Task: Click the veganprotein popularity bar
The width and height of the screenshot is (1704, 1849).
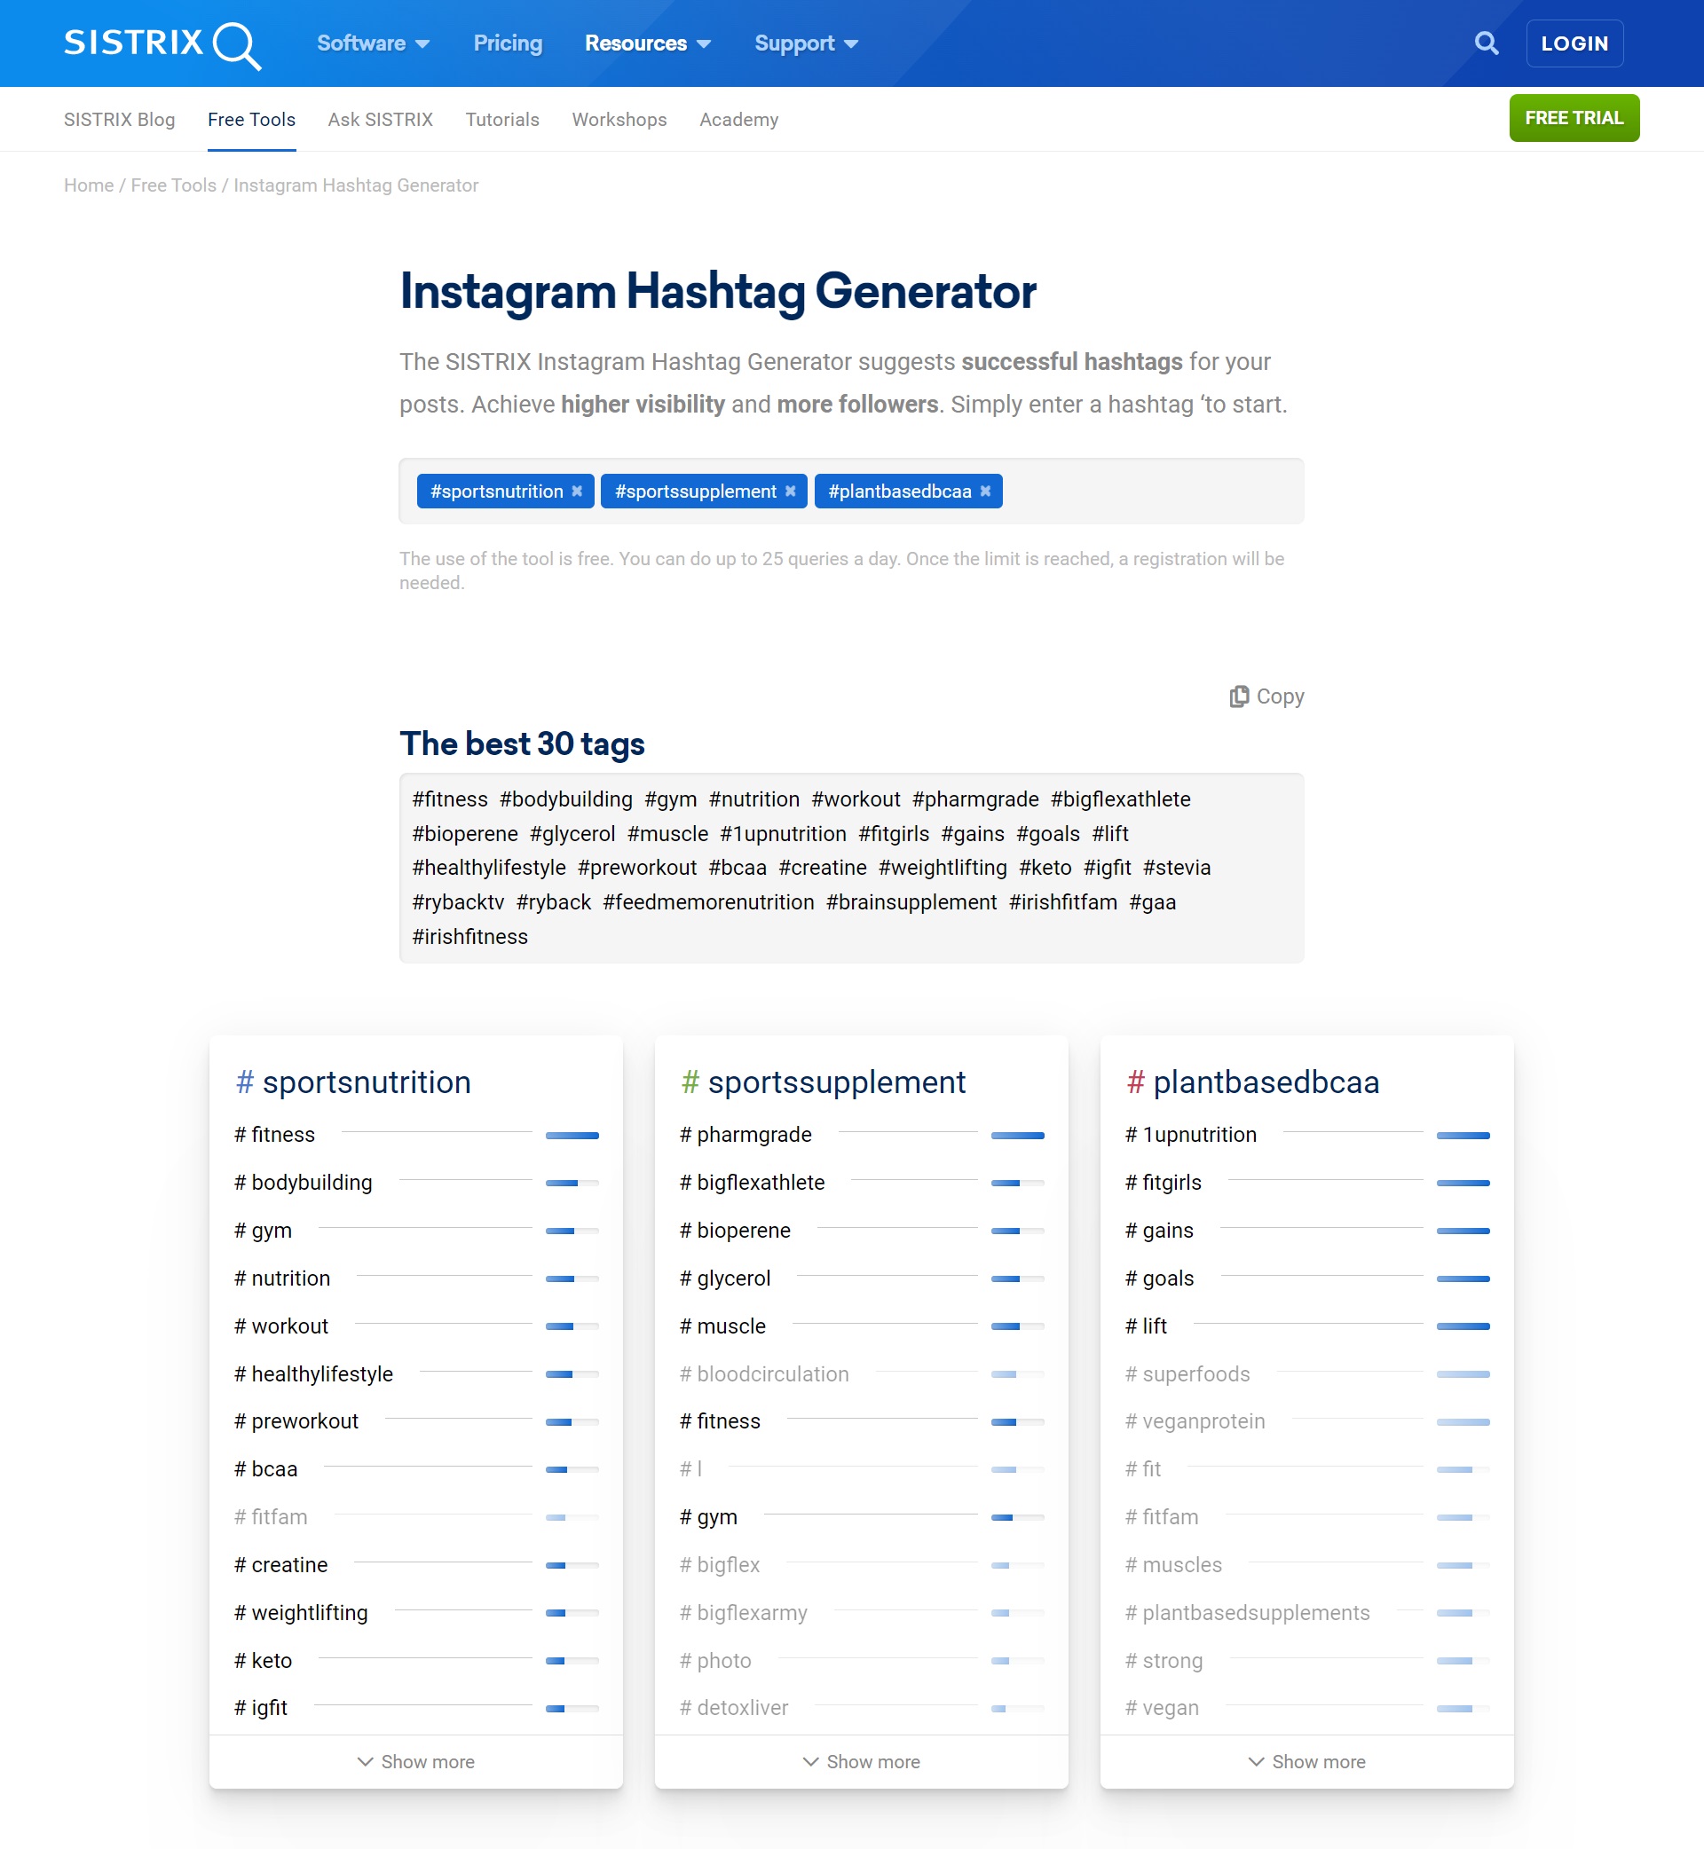Action: (1463, 1422)
